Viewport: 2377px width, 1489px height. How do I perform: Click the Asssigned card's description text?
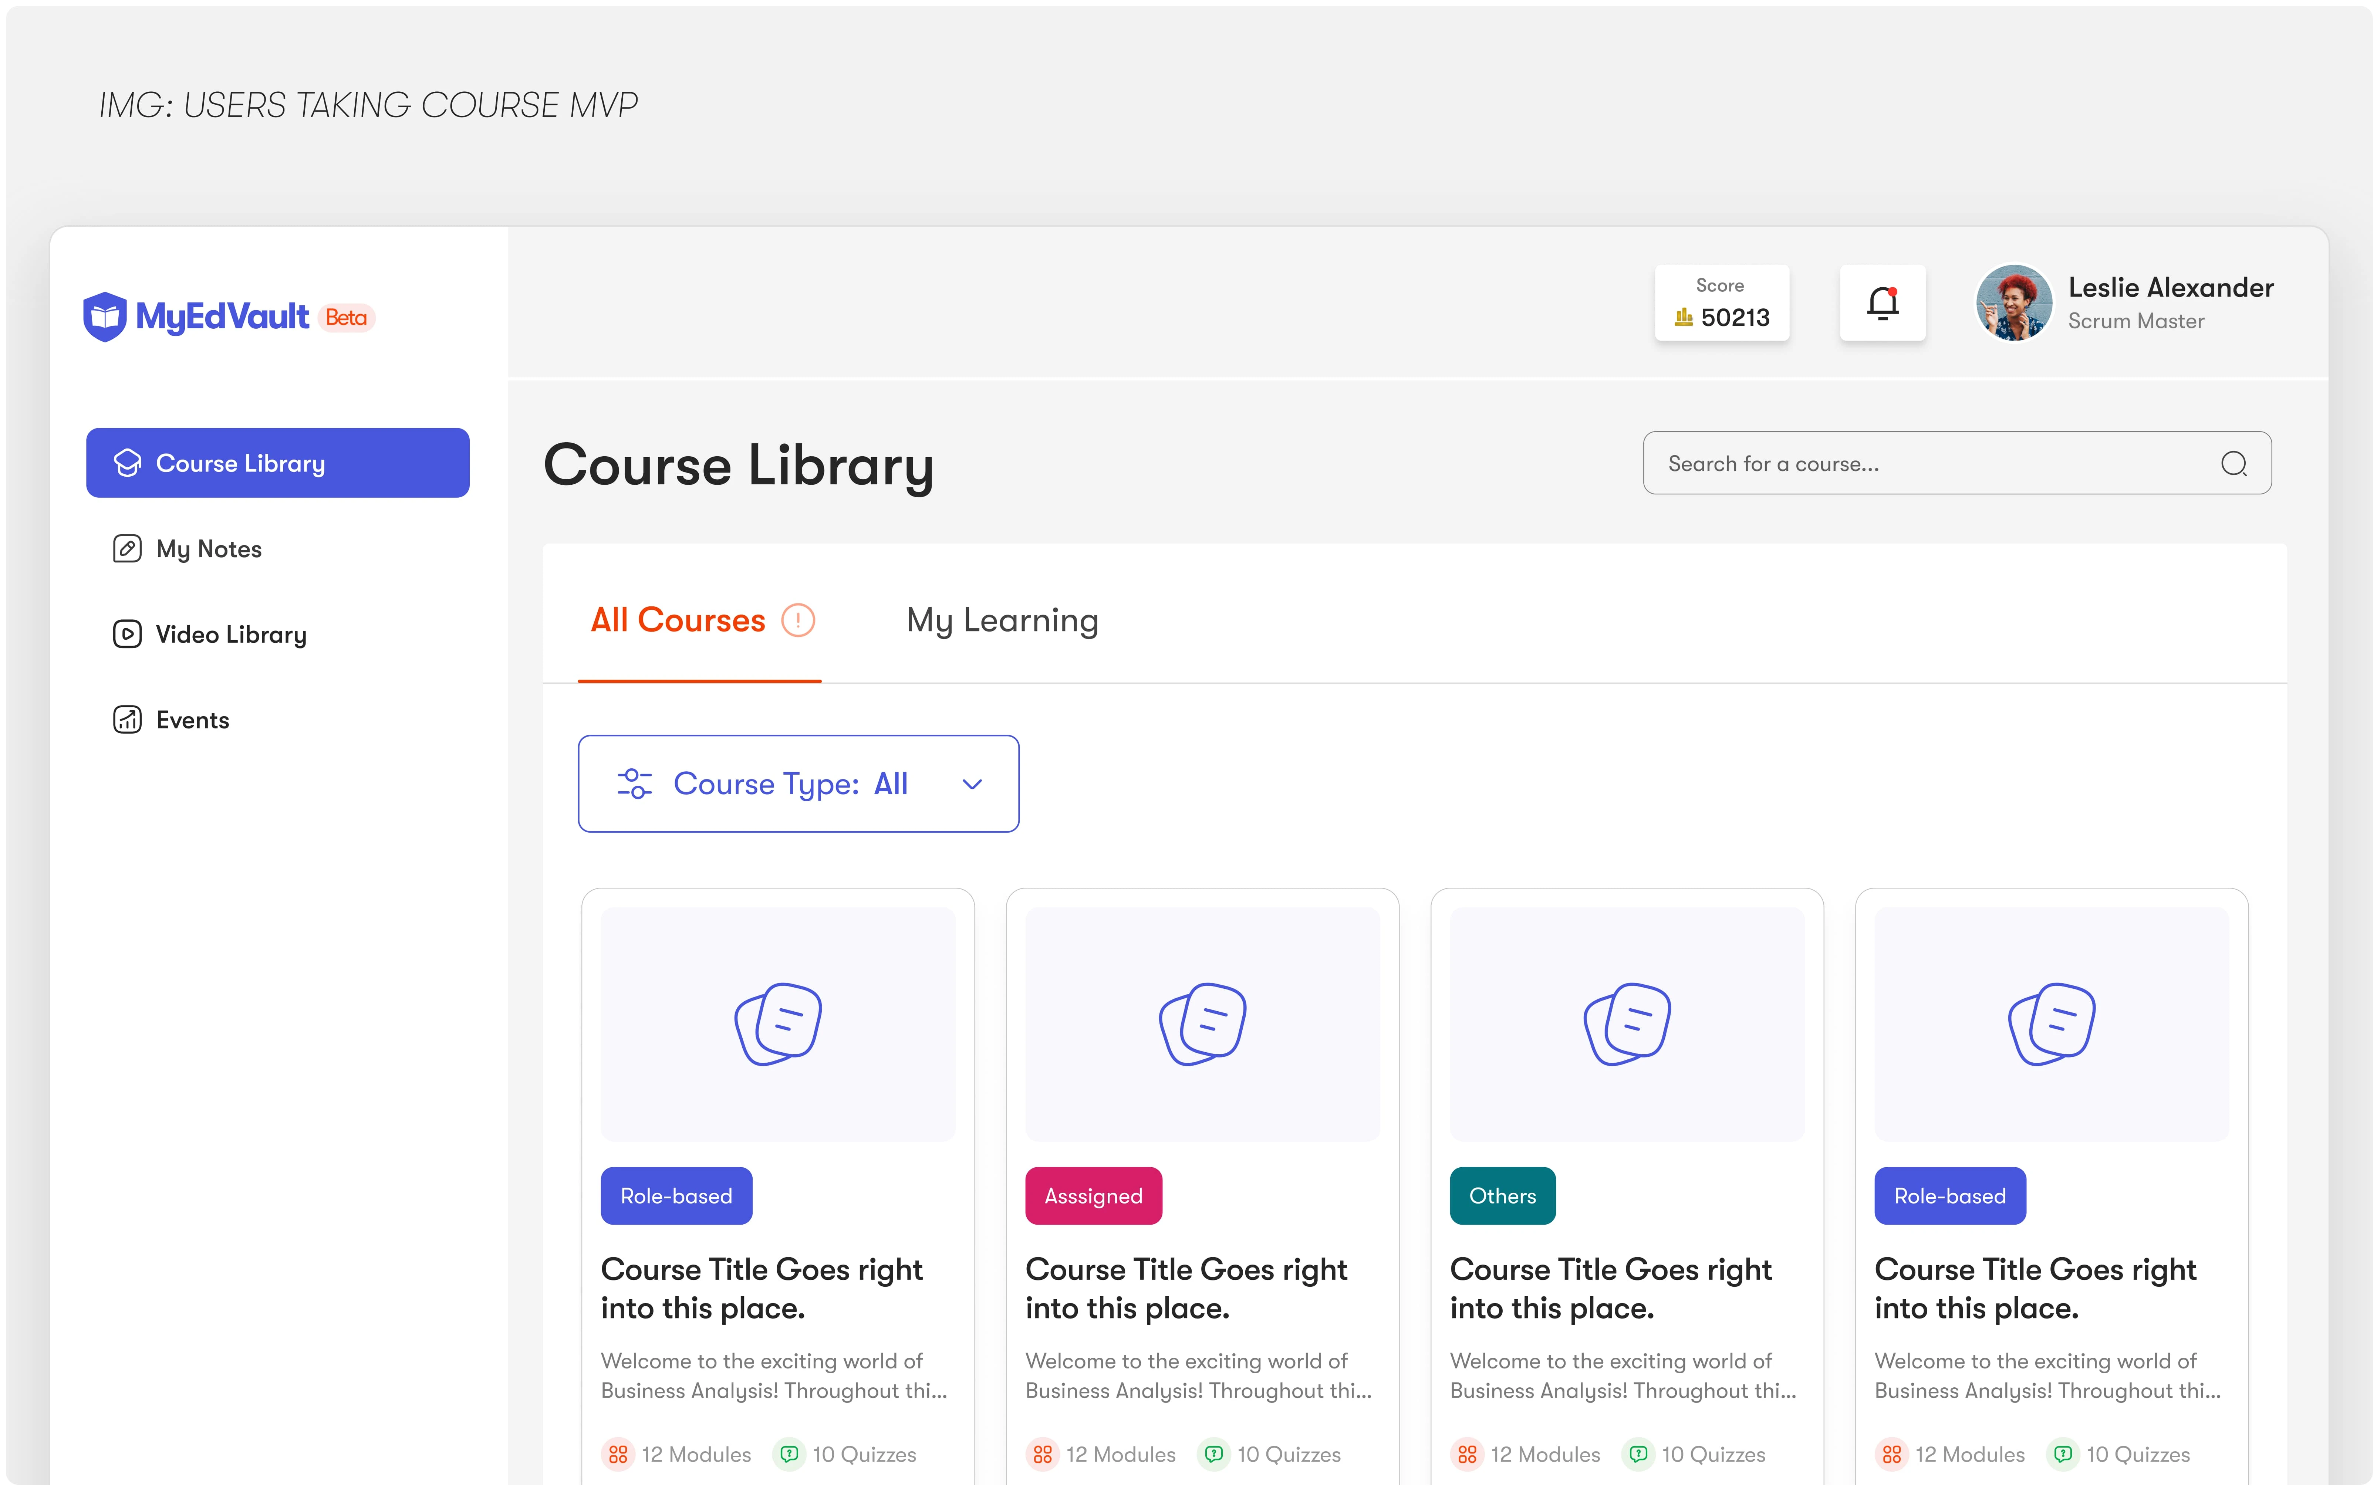(x=1199, y=1376)
